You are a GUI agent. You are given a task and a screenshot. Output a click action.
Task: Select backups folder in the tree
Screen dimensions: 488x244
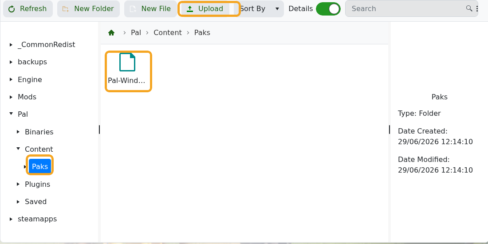32,62
